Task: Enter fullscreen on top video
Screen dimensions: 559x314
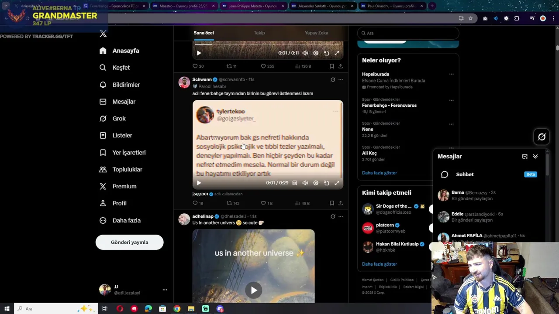Action: 337,53
